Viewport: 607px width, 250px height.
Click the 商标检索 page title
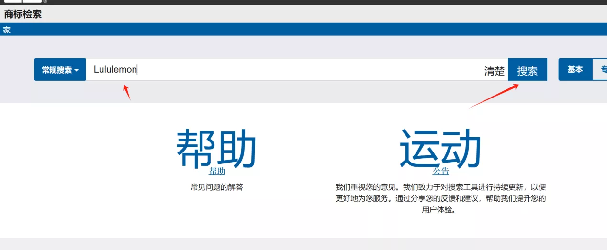23,14
